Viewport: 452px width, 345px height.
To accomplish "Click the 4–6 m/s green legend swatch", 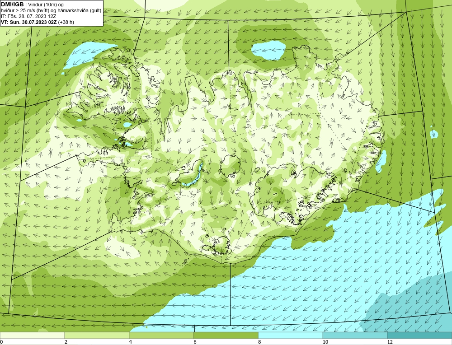I will click(x=161, y=336).
